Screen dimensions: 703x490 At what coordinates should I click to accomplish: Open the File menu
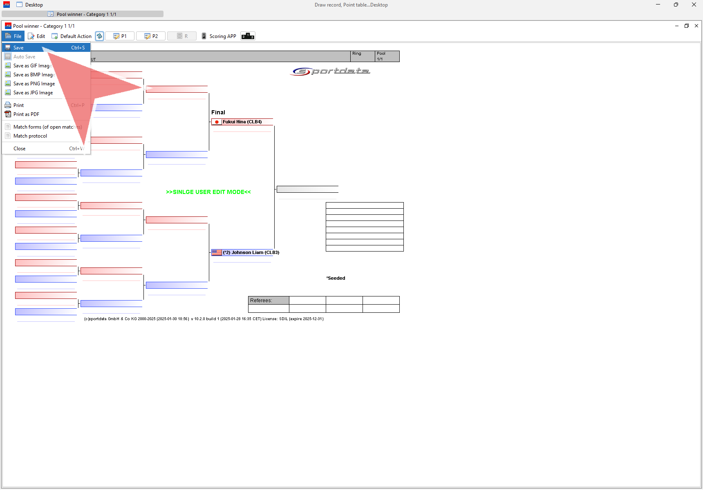[x=13, y=36]
